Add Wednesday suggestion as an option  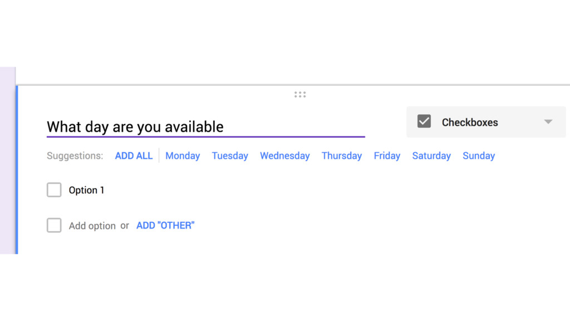(x=284, y=156)
